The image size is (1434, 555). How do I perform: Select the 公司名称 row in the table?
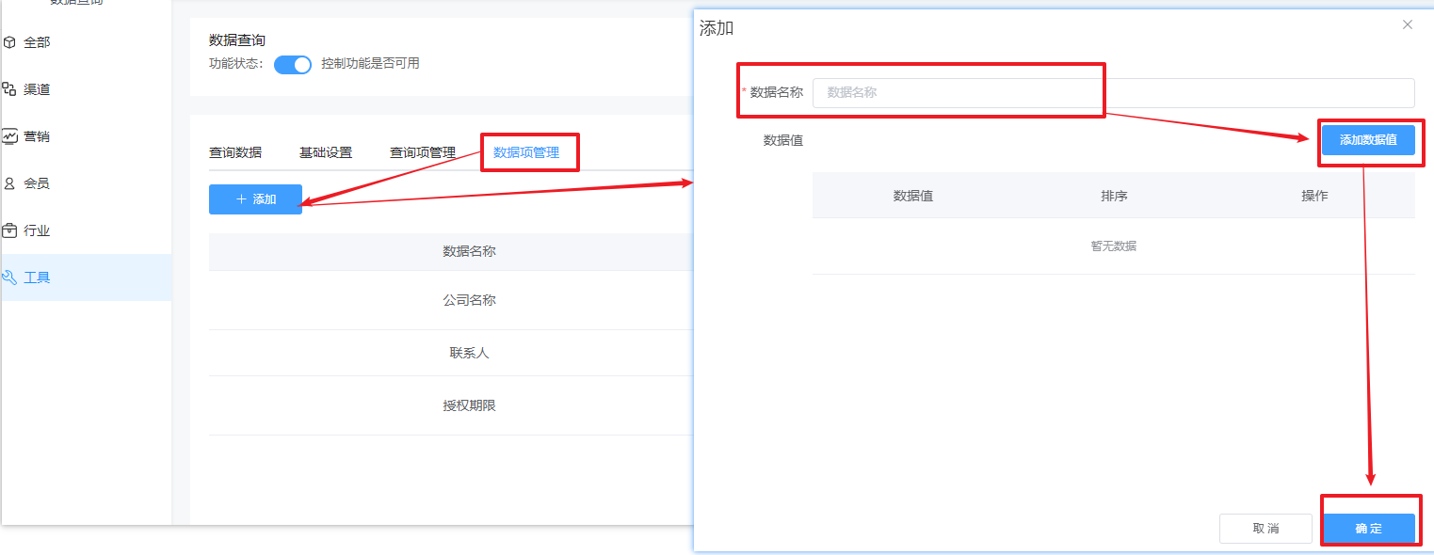tap(468, 300)
